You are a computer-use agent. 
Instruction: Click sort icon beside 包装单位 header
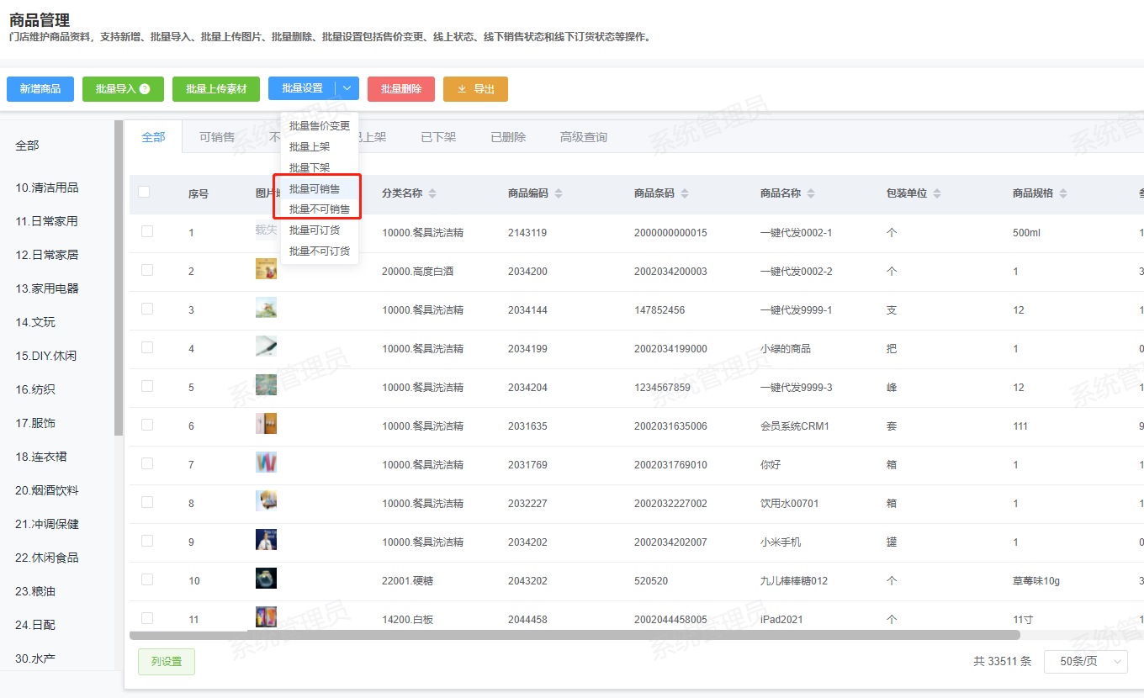[x=937, y=193]
